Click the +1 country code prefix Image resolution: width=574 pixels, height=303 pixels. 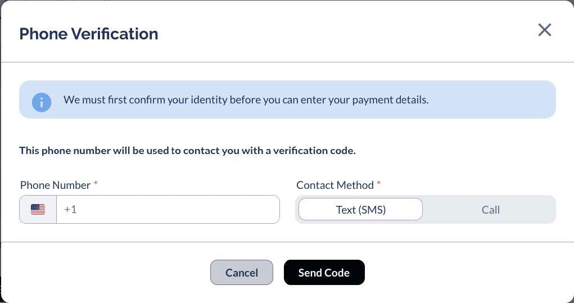tap(70, 210)
